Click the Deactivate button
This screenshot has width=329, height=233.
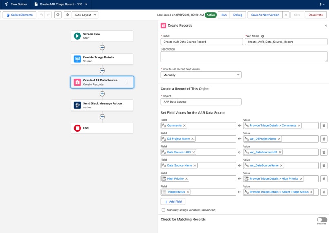(x=316, y=15)
